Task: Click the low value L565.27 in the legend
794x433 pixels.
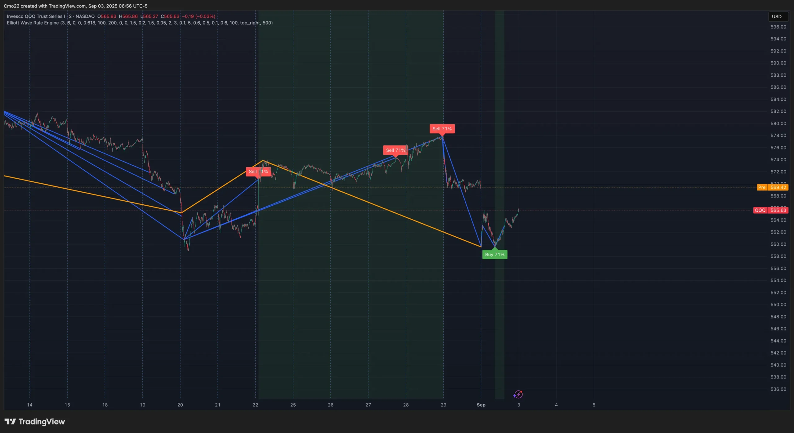Action: click(x=149, y=16)
